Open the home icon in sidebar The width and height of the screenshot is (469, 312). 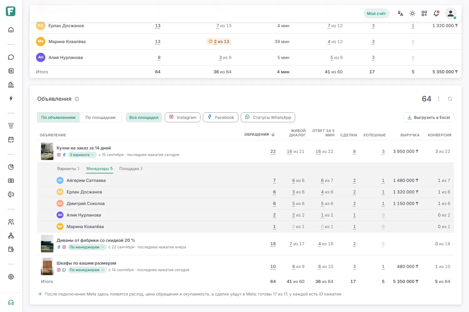point(11,30)
